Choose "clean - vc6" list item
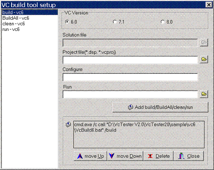This screenshot has height=170, width=214. click(30, 24)
